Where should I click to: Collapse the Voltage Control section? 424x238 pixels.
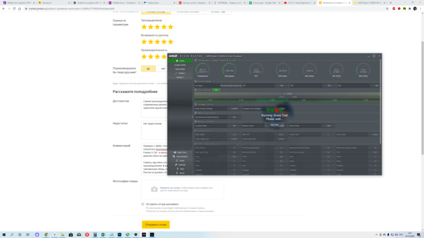tap(196, 104)
